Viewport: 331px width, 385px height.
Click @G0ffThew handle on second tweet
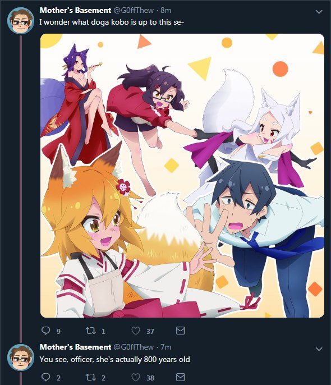tap(134, 347)
